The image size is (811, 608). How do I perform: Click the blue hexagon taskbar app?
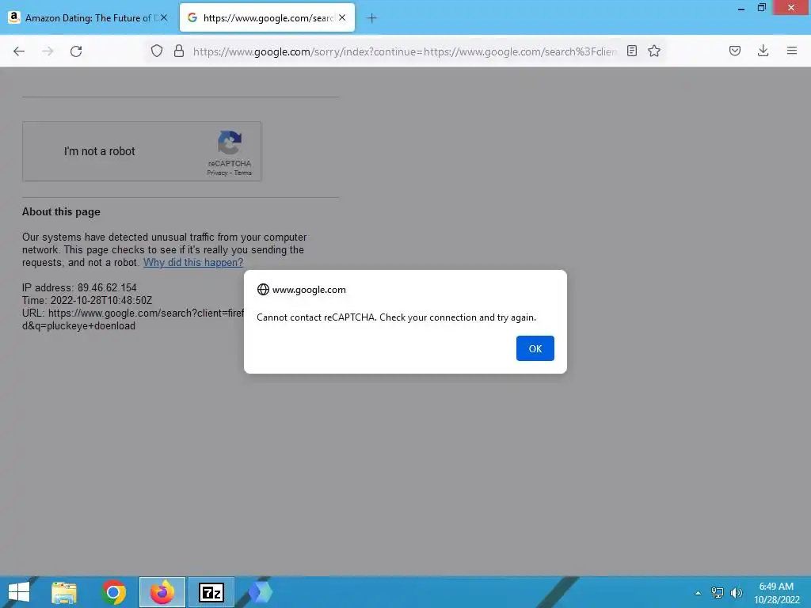(x=260, y=592)
